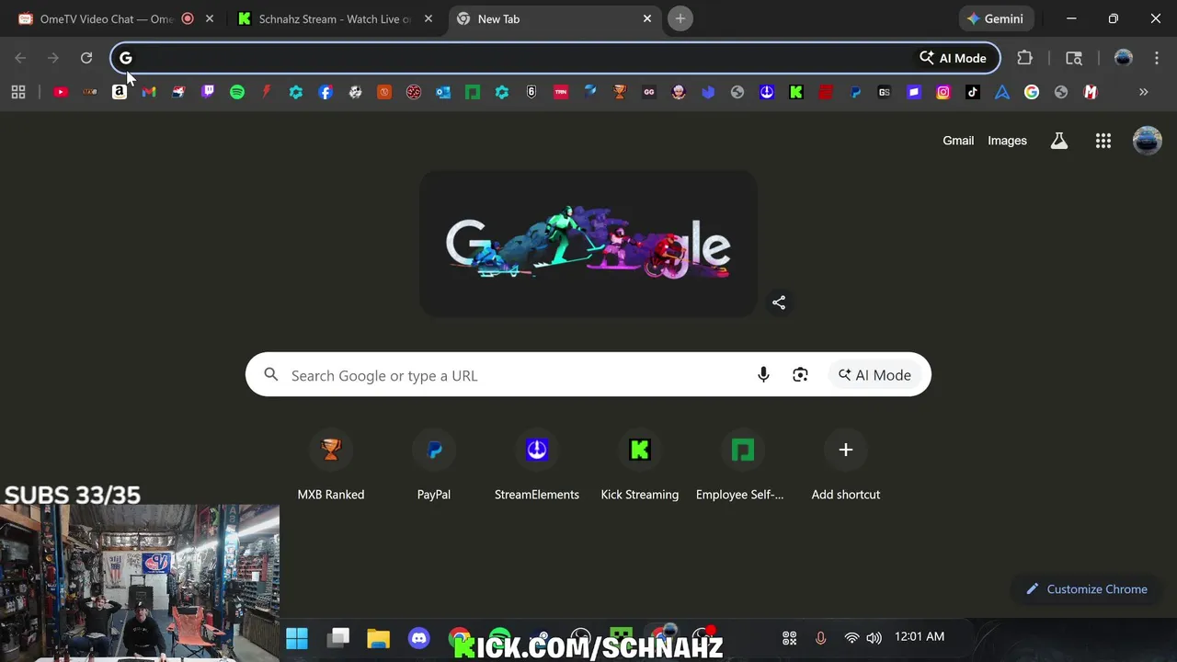Open the Facebook bookmark
Screen dimensions: 1177x662
[x=326, y=92]
